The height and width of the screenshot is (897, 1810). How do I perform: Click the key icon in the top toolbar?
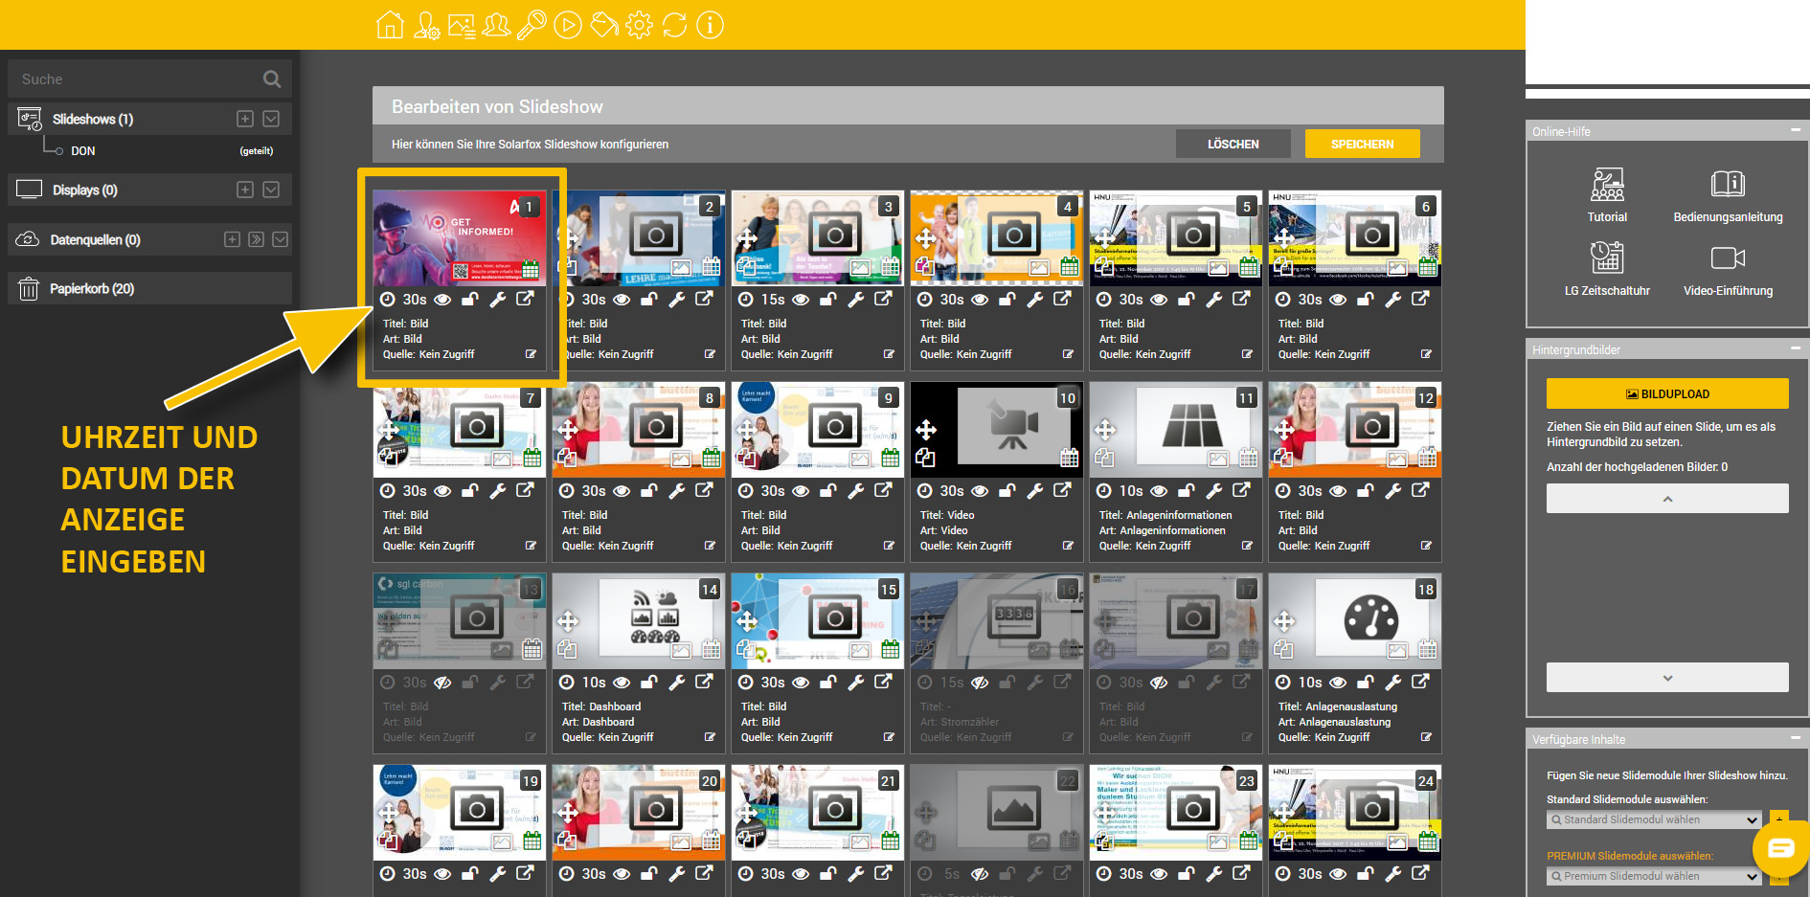532,25
